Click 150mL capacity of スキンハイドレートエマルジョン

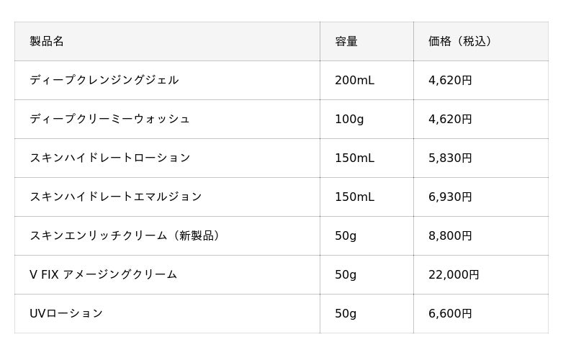[354, 197]
